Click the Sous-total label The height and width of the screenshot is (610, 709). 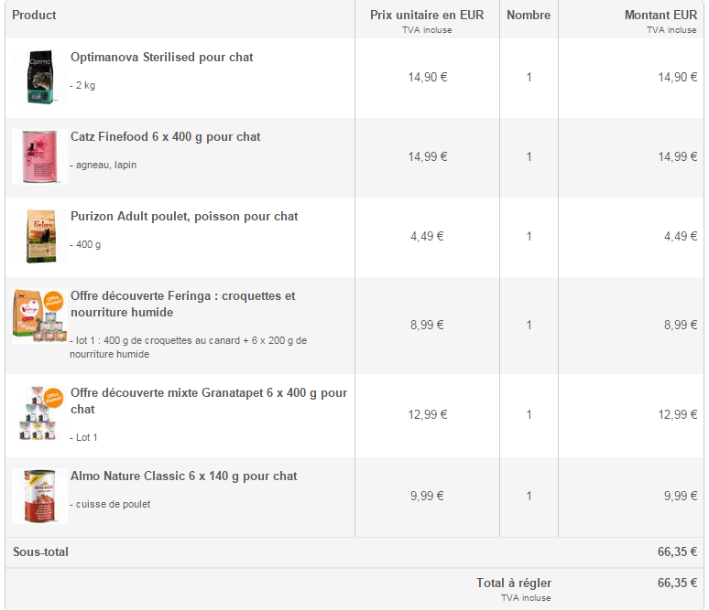pyautogui.click(x=40, y=552)
